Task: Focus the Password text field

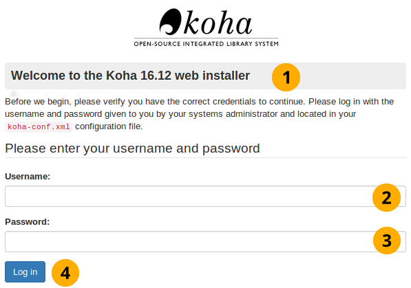Action: [x=205, y=241]
